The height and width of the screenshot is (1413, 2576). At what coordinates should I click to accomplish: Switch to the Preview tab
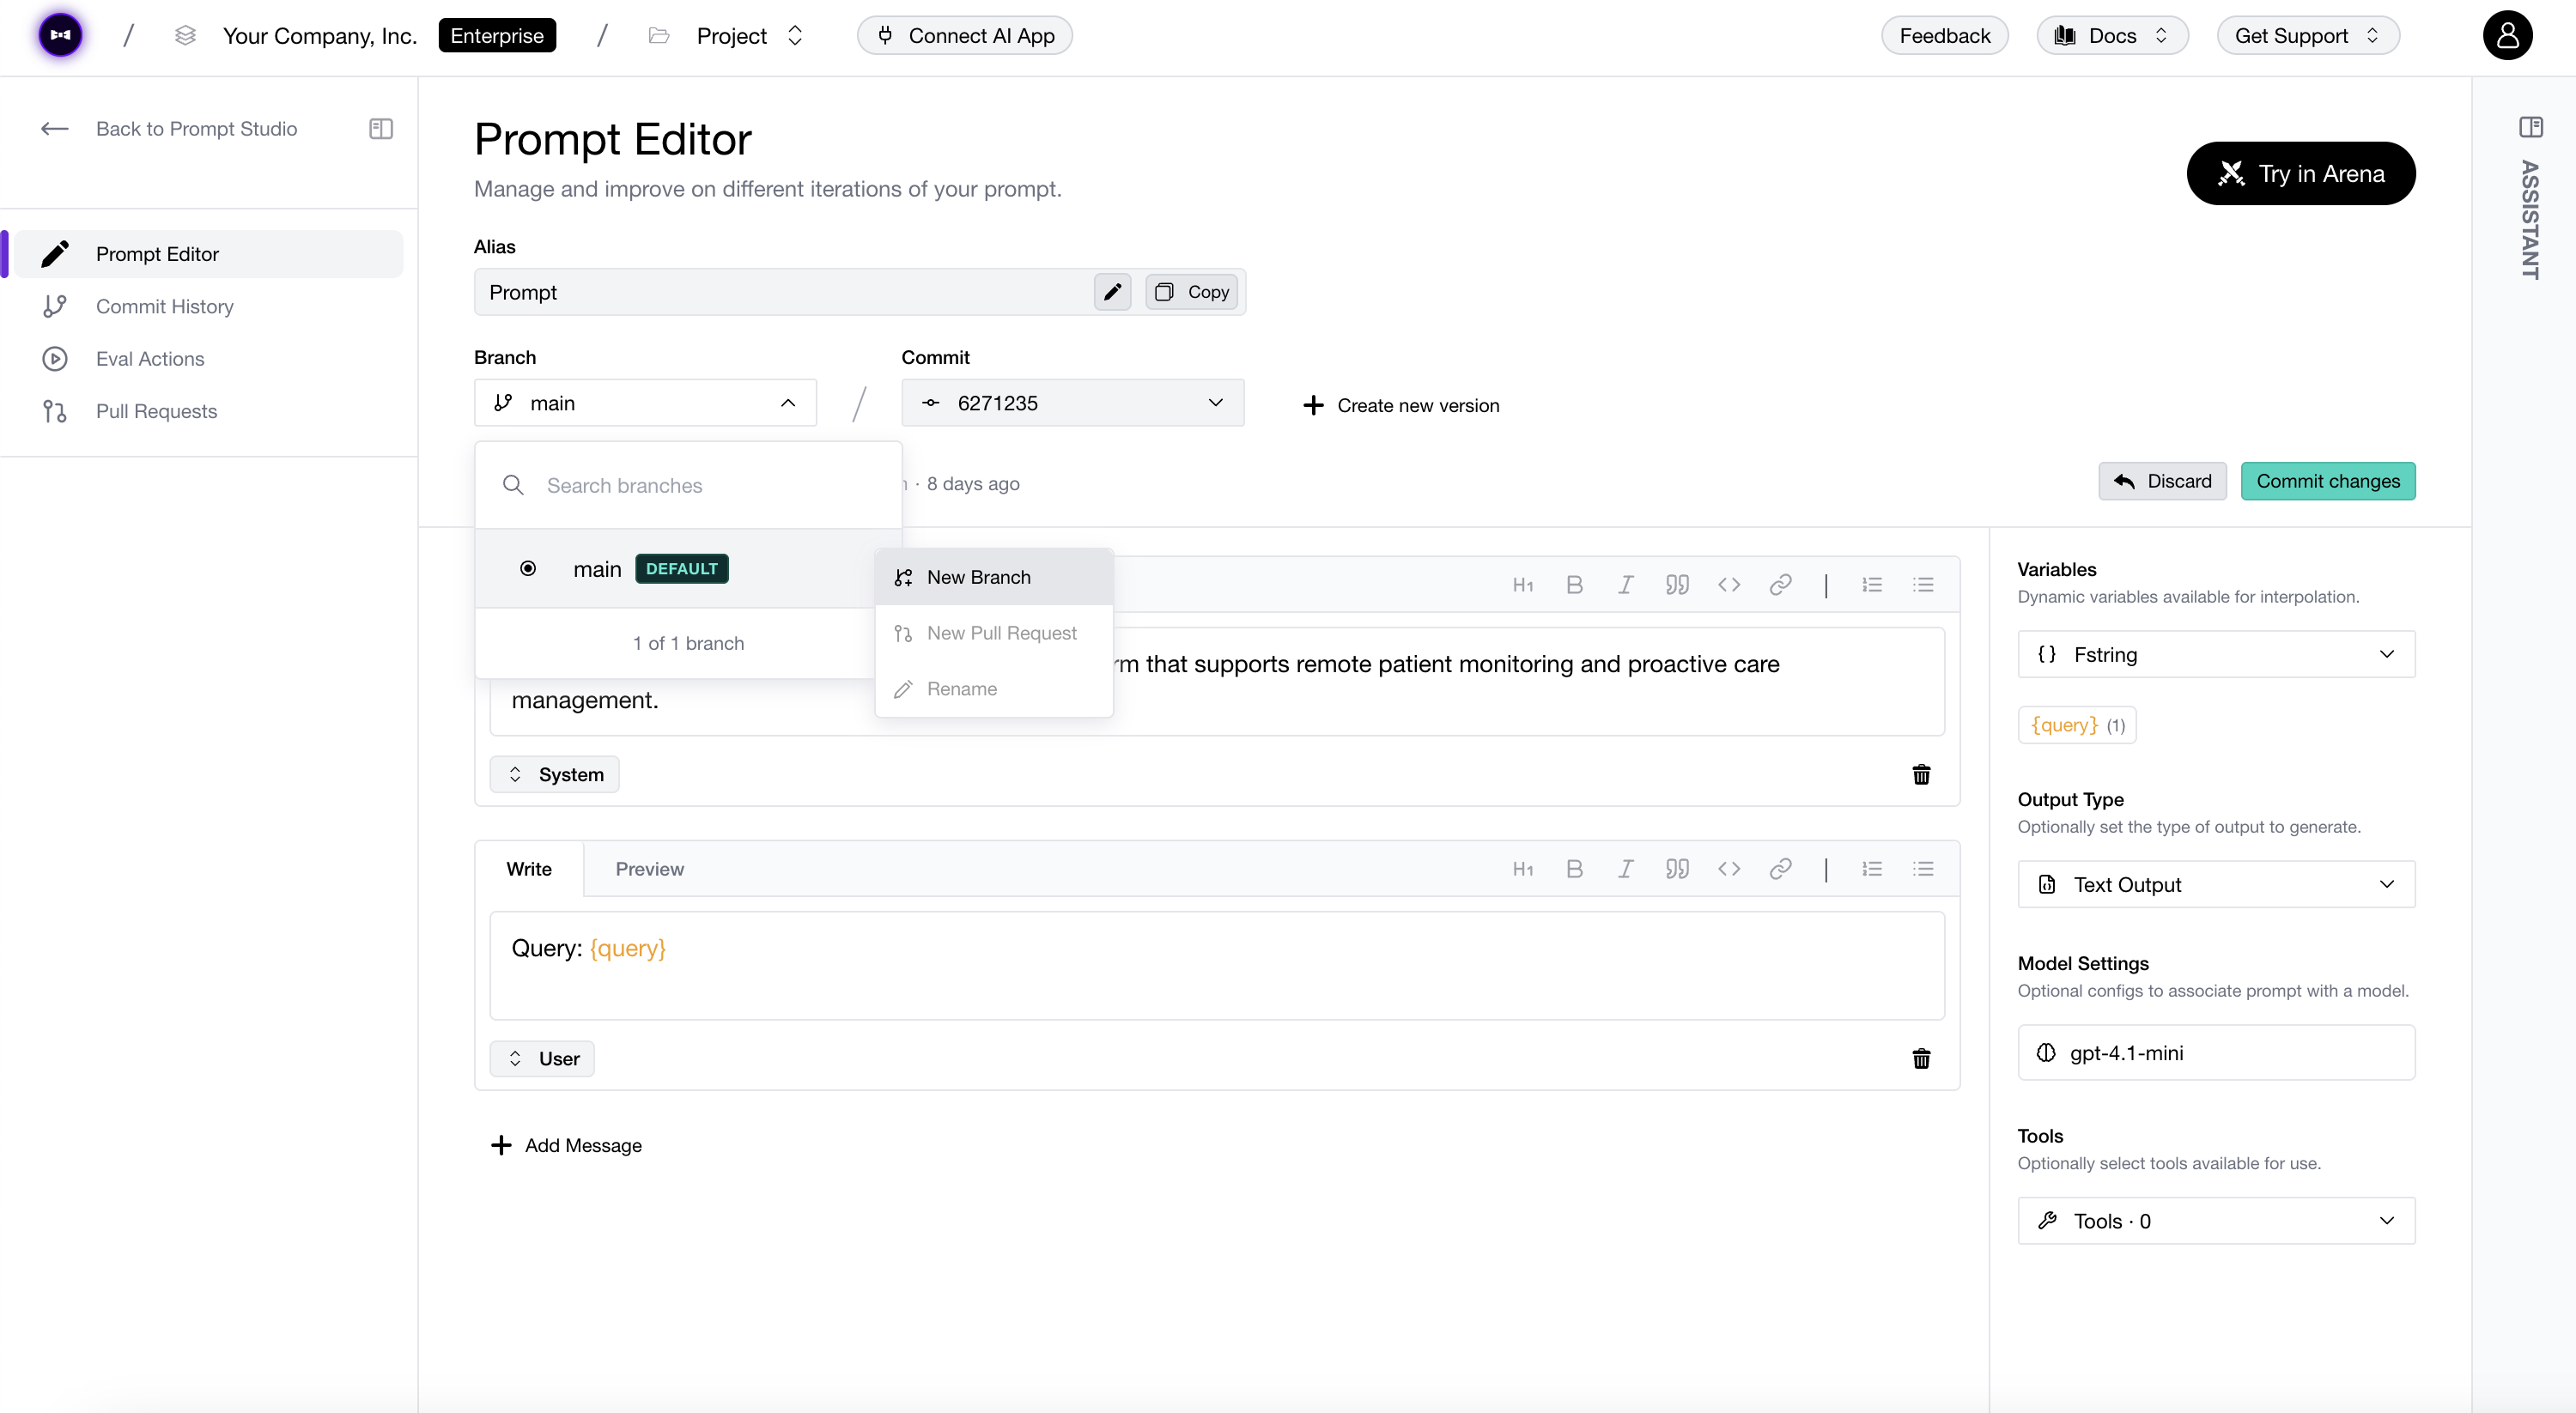tap(649, 869)
